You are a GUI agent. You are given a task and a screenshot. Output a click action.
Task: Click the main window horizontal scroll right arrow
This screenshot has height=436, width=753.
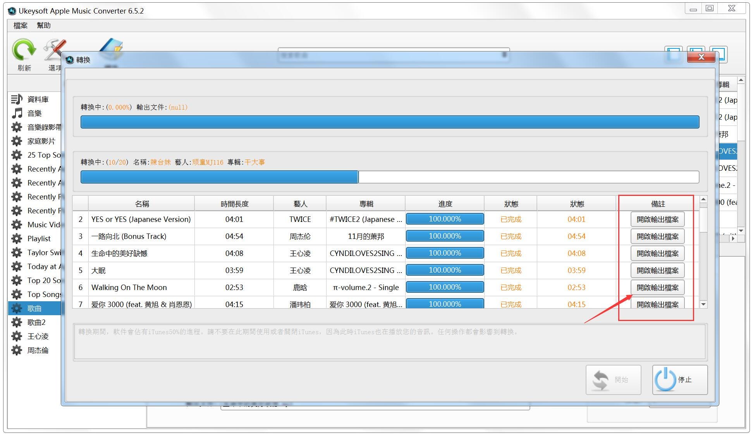pos(733,239)
